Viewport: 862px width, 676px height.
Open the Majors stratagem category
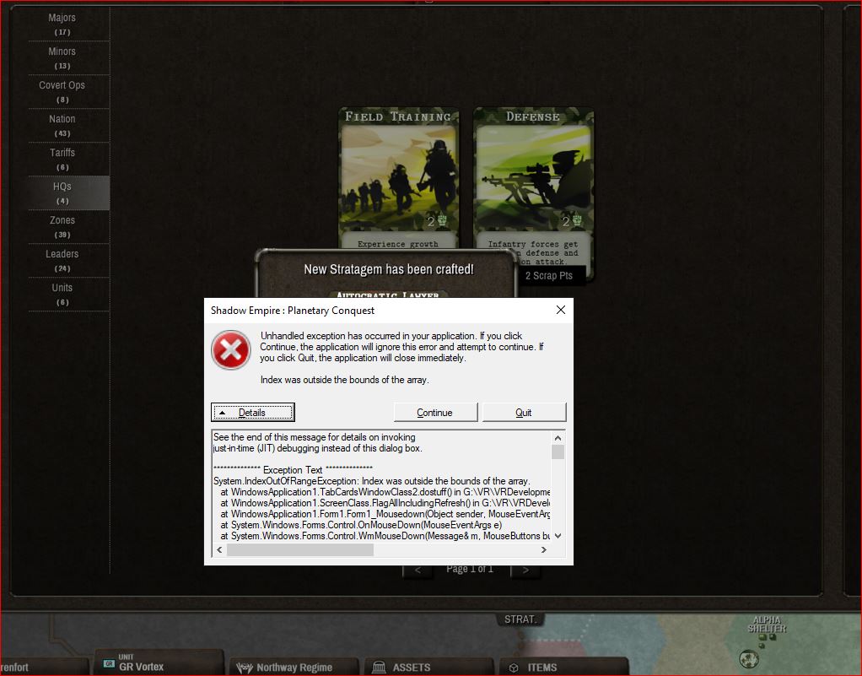click(x=62, y=24)
